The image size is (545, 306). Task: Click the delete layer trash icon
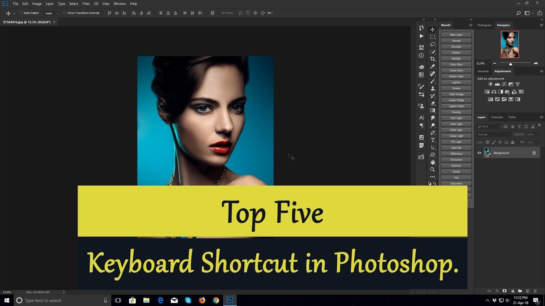point(535,291)
